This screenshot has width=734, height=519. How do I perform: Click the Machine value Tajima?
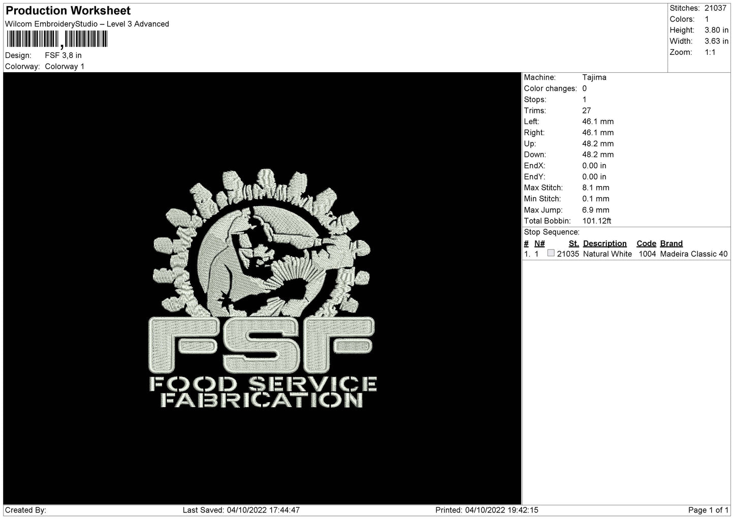594,77
